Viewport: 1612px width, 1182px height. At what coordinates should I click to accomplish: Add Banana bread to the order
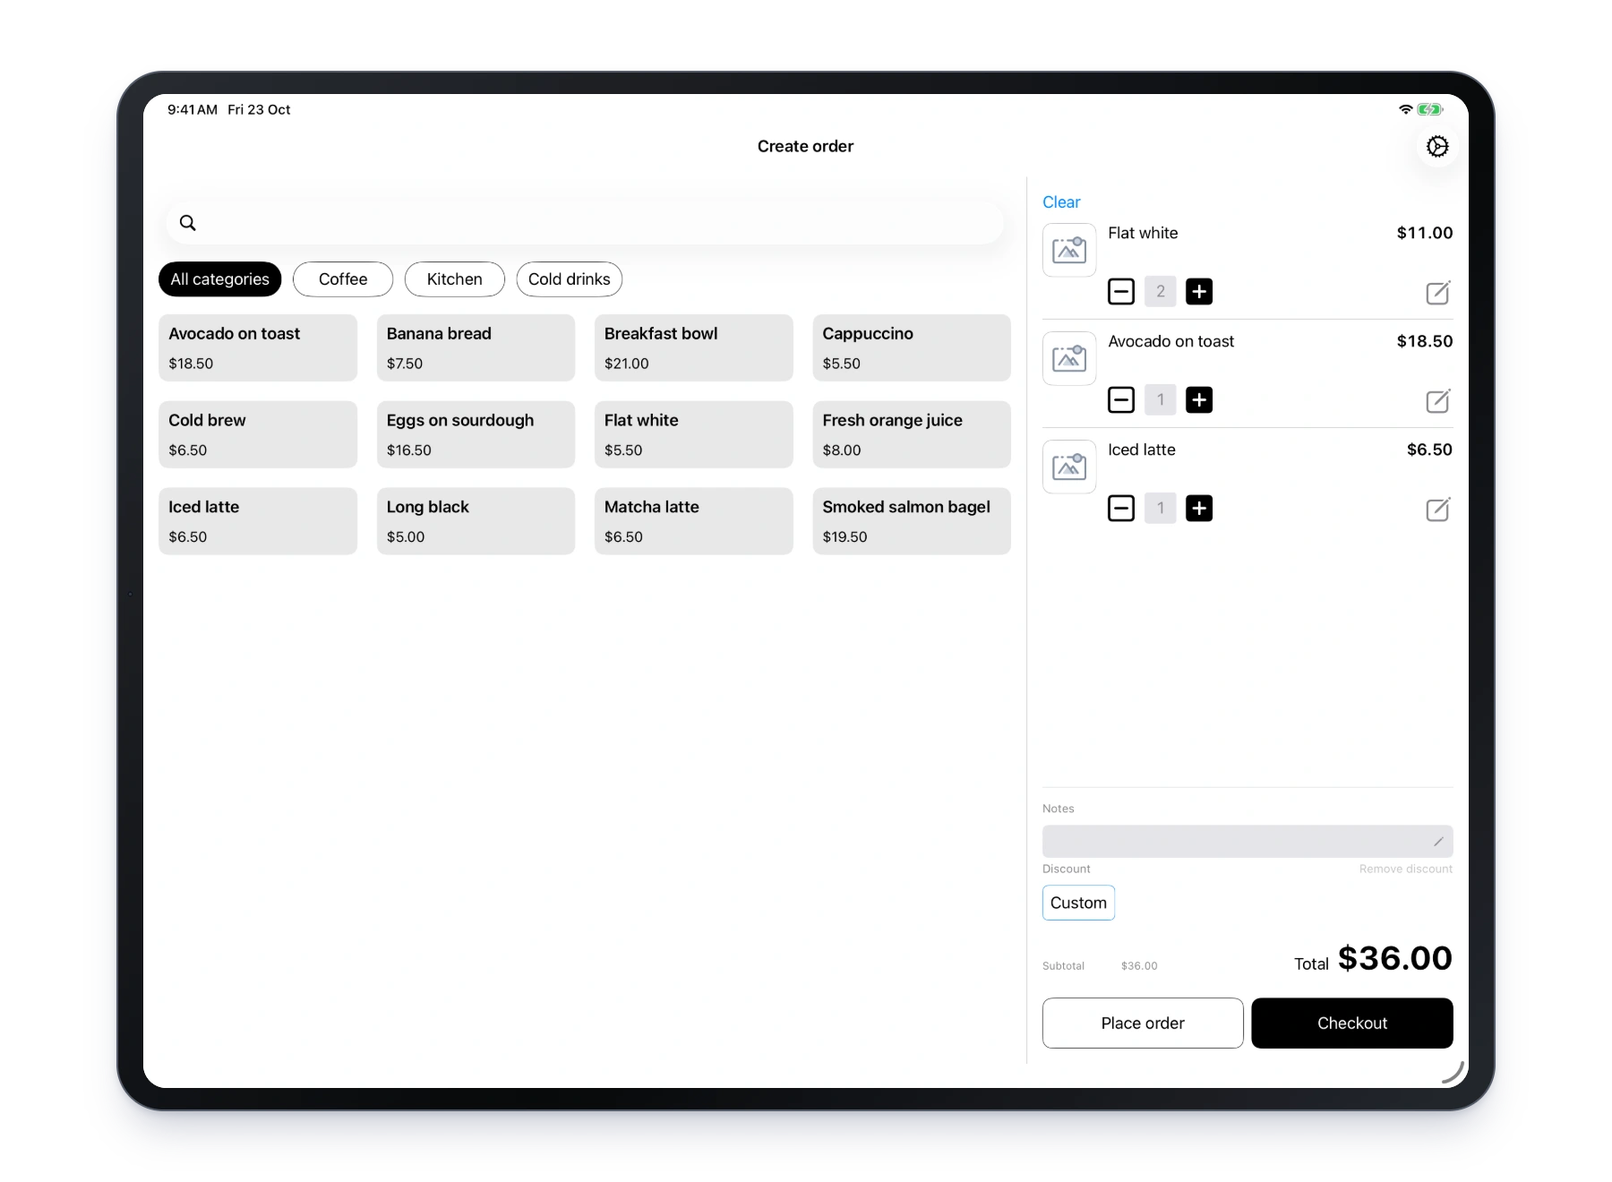(x=476, y=347)
